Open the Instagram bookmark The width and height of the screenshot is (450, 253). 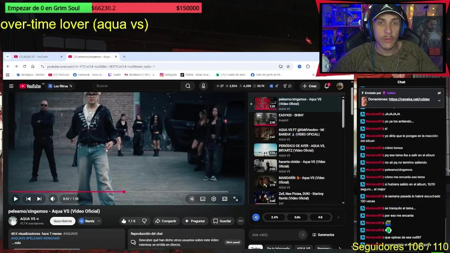point(168,75)
